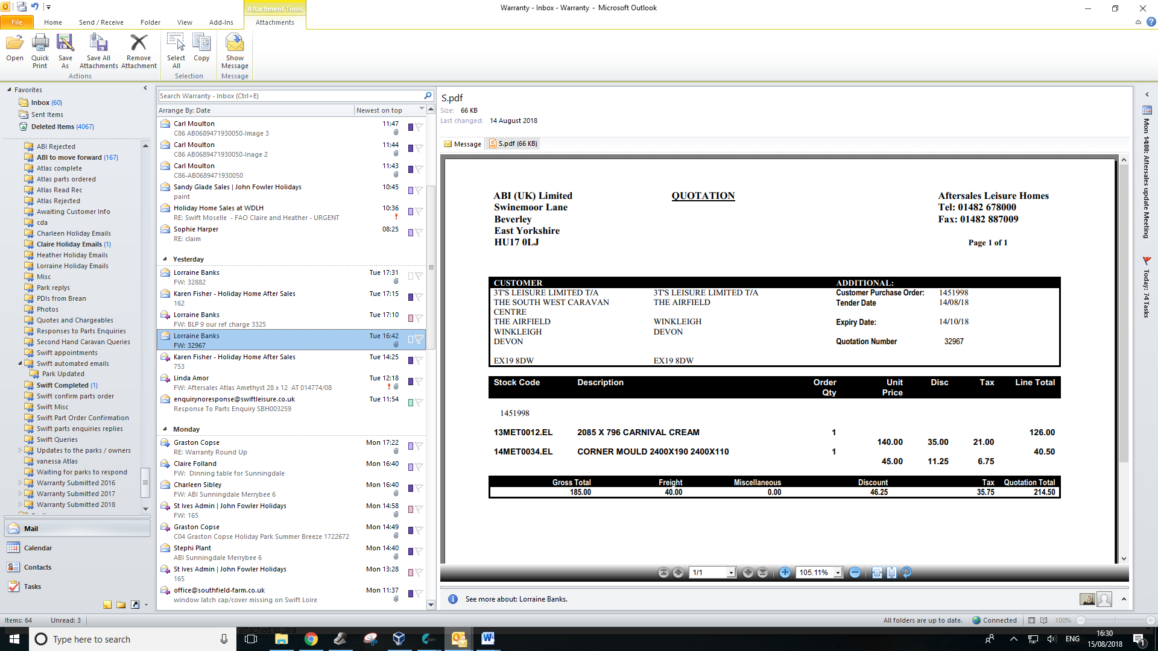Viewport: 1158px width, 651px height.
Task: Toggle category box on Lorraine Banks 32882 email
Action: point(411,276)
